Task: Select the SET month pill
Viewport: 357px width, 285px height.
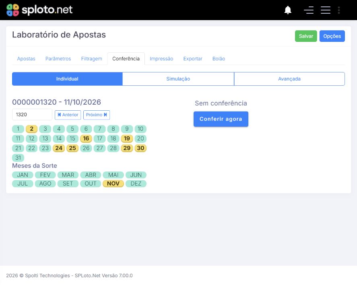Action: (x=68, y=184)
